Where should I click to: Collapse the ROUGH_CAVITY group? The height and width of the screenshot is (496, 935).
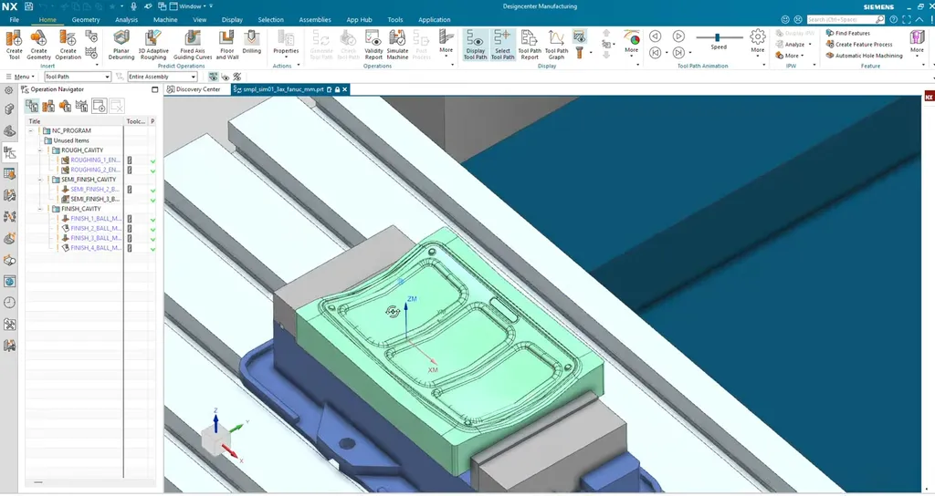(x=40, y=150)
